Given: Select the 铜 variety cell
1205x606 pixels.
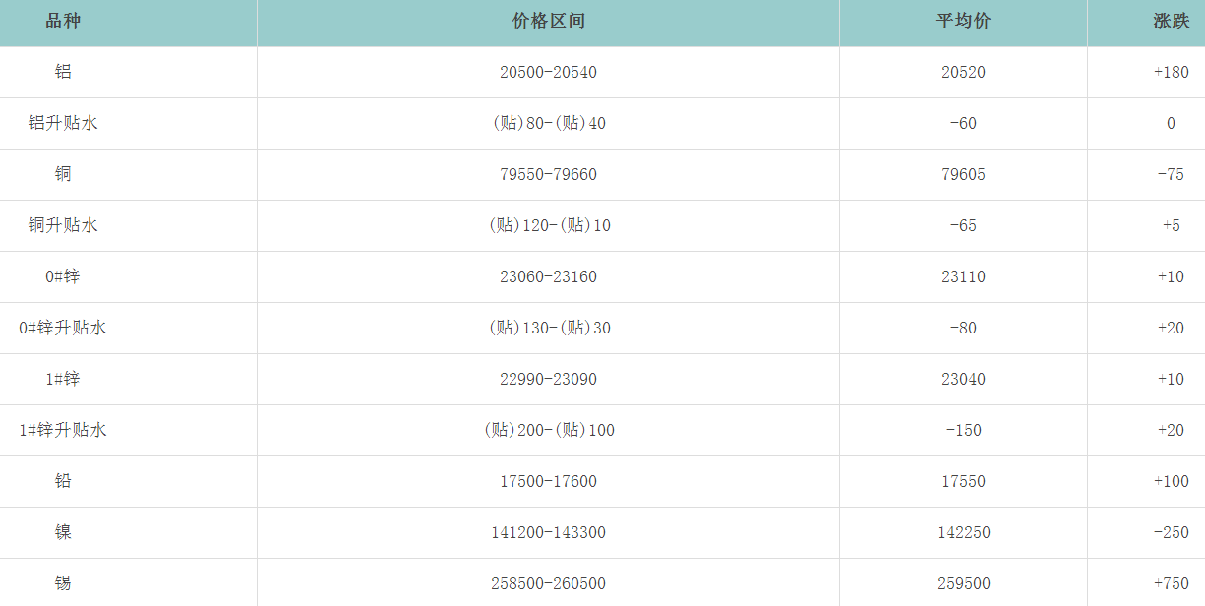Looking at the screenshot, I should click(x=63, y=175).
